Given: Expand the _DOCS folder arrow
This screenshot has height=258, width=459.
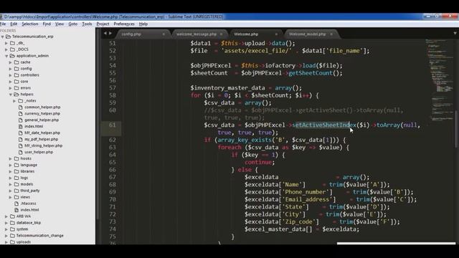Looking at the screenshot, I should [6, 49].
